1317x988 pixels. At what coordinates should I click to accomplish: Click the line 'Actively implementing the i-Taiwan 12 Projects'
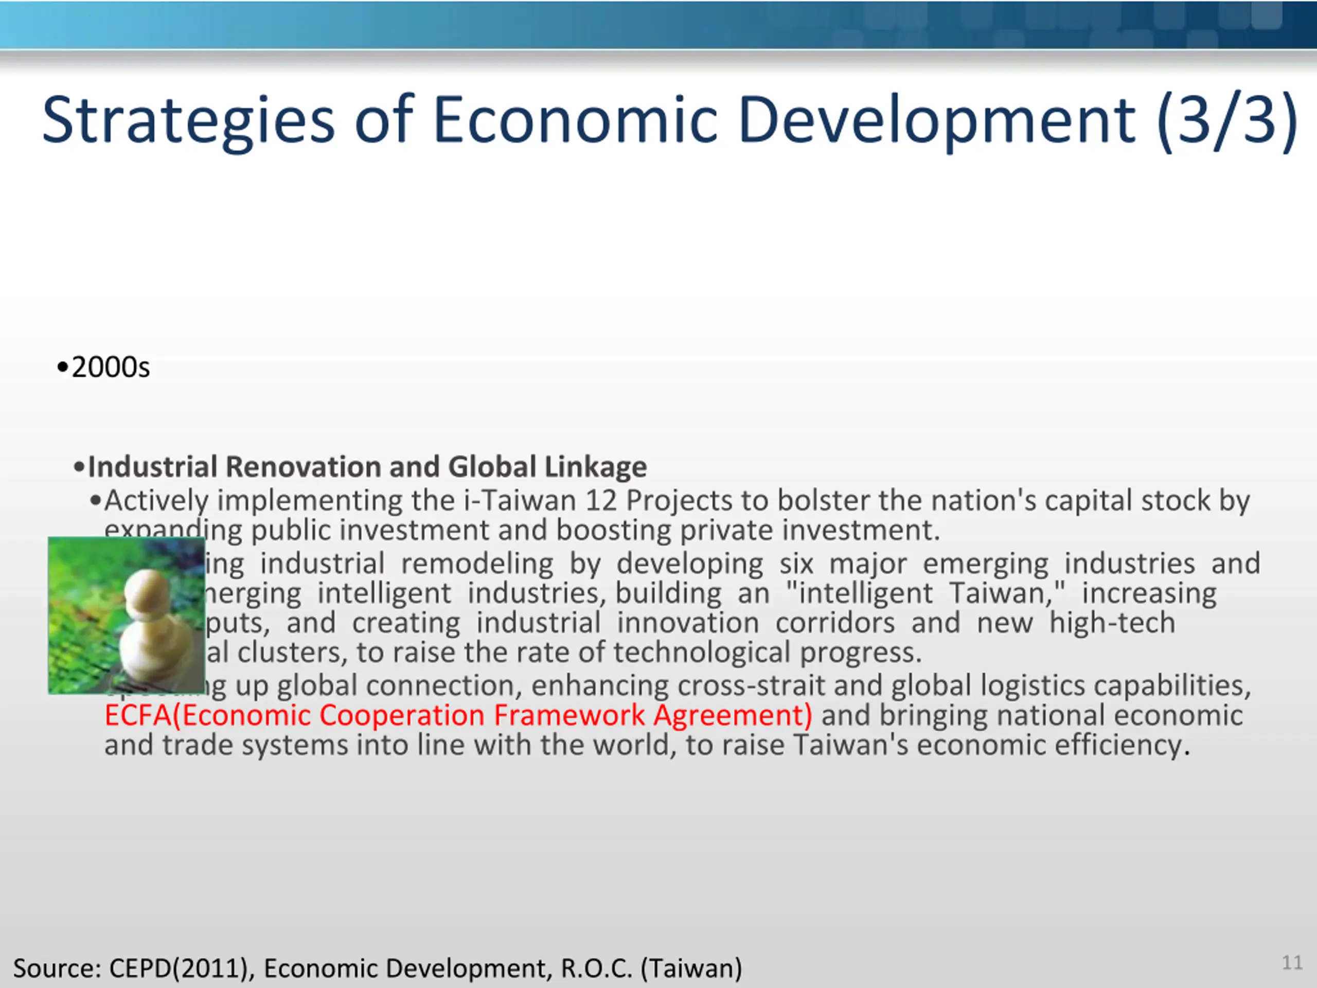tap(678, 500)
